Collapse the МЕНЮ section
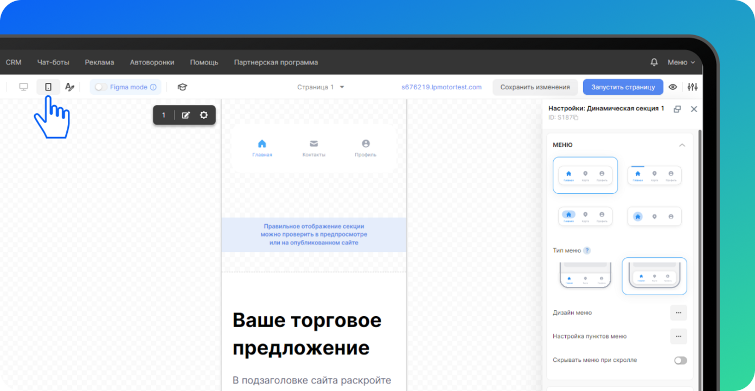755x391 pixels. coord(682,145)
